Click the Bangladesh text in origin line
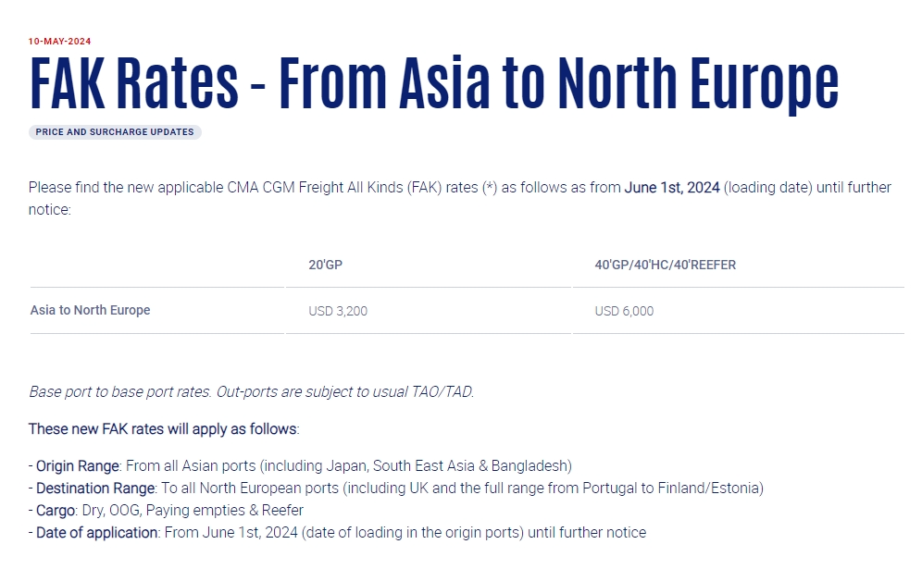 tap(534, 465)
